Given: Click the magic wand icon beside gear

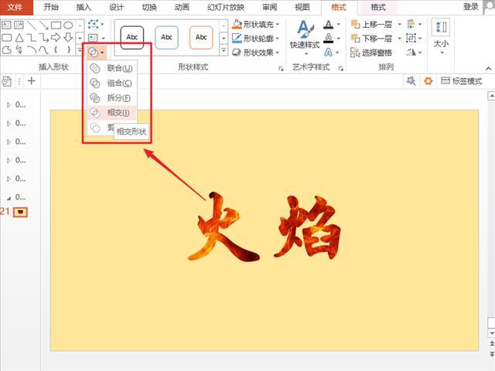Looking at the screenshot, I should coord(411,81).
